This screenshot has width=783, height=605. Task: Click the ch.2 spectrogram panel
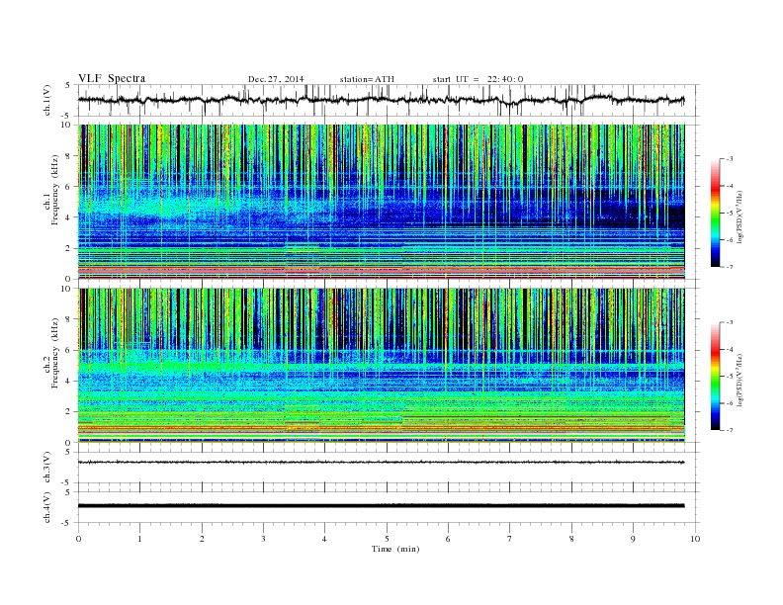381,365
